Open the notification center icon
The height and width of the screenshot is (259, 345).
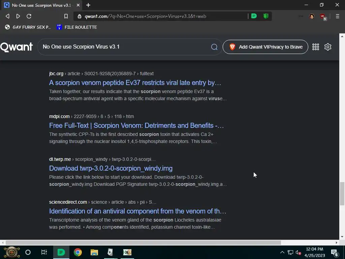coord(335,253)
